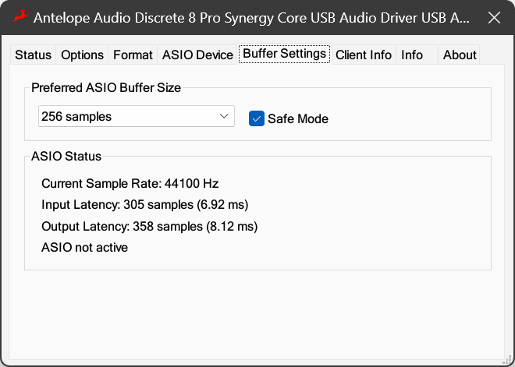Click the red Antelope logo icon
Screen dimensions: 515x367
coord(20,16)
